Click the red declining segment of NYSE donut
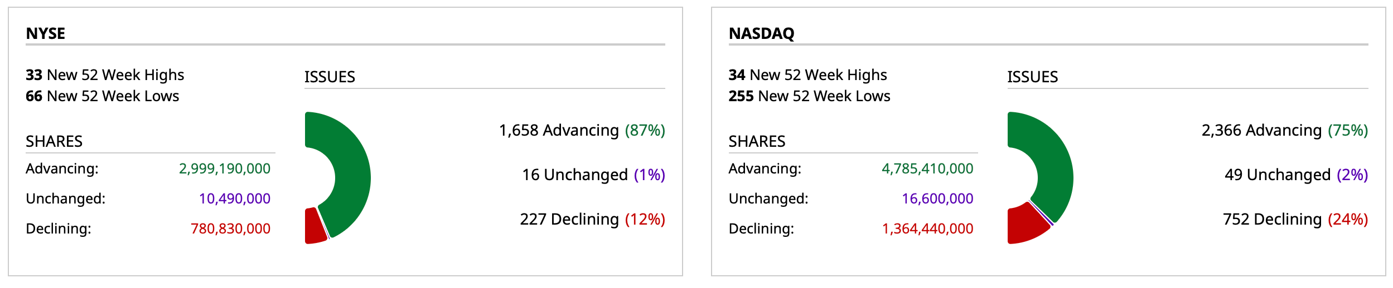Screen dimensions: 1393x288 tap(315, 227)
